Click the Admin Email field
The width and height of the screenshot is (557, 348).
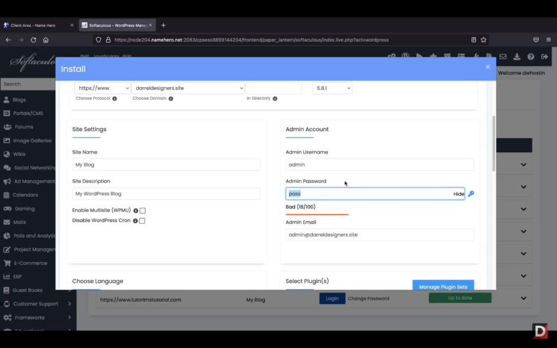380,235
